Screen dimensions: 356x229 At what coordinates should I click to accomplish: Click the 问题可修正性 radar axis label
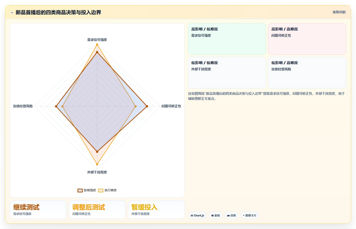tap(171, 106)
